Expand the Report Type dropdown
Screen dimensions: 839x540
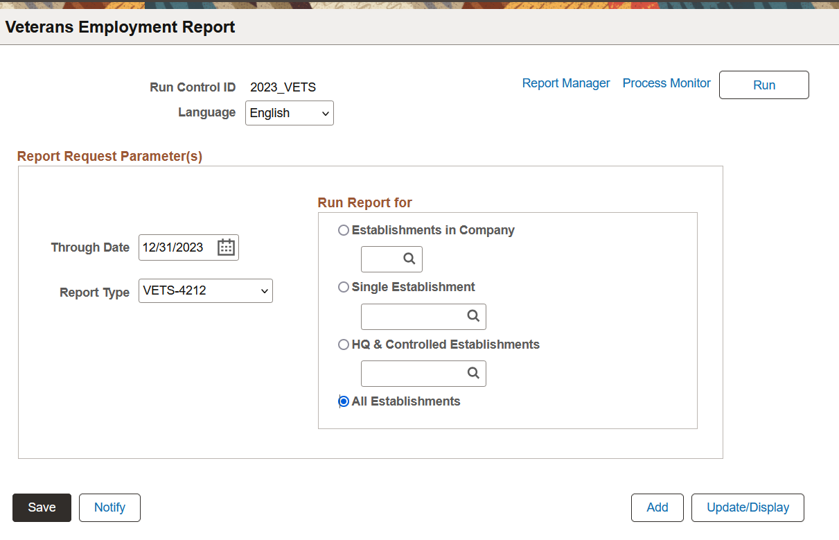pyautogui.click(x=206, y=291)
